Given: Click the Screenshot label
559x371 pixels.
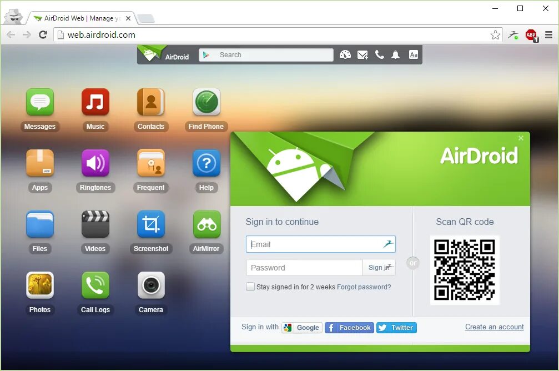Looking at the screenshot, I should (151, 249).
